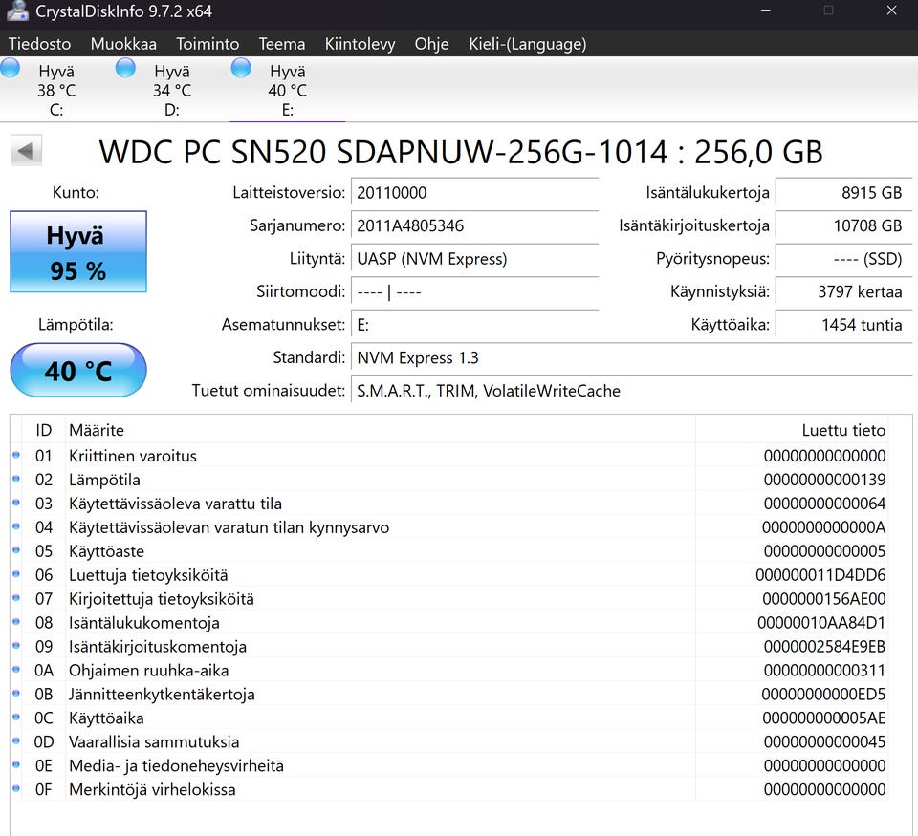Click the Luettu tieto column header
Screen dimensions: 918x836
pyautogui.click(x=792, y=430)
